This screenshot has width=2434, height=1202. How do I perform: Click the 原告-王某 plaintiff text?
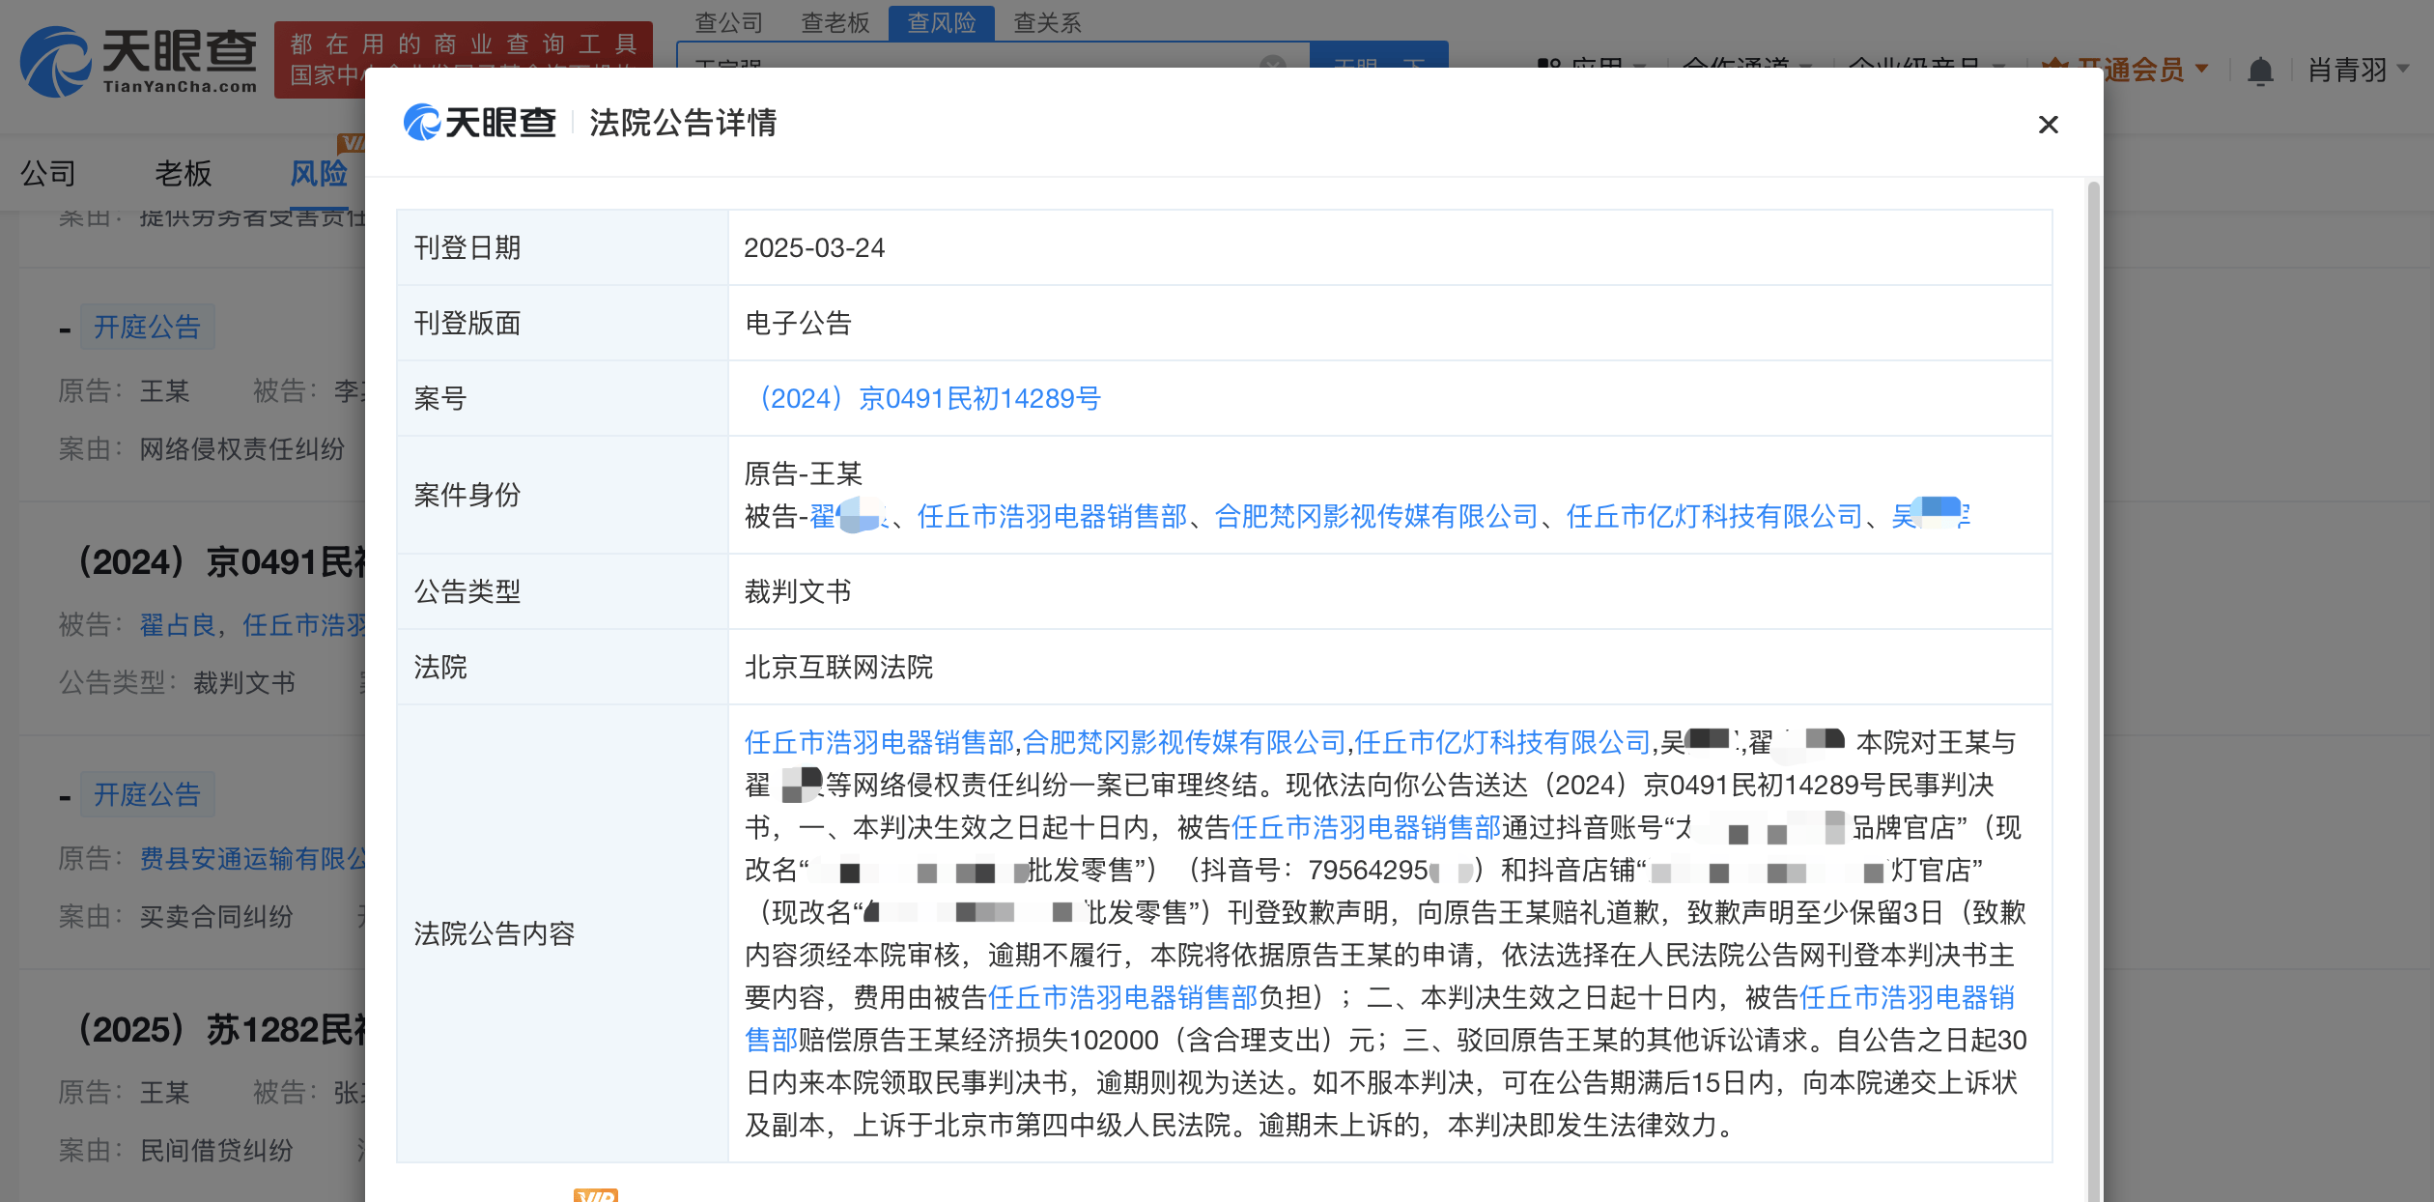tap(804, 473)
